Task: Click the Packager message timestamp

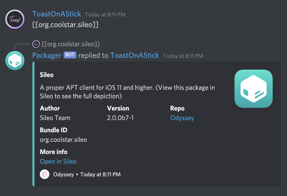Action: click(183, 56)
